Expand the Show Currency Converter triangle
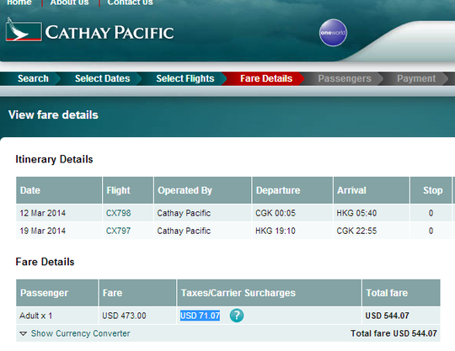 (x=24, y=333)
